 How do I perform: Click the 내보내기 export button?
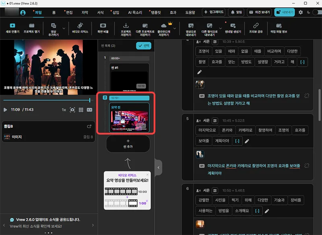tap(285, 12)
